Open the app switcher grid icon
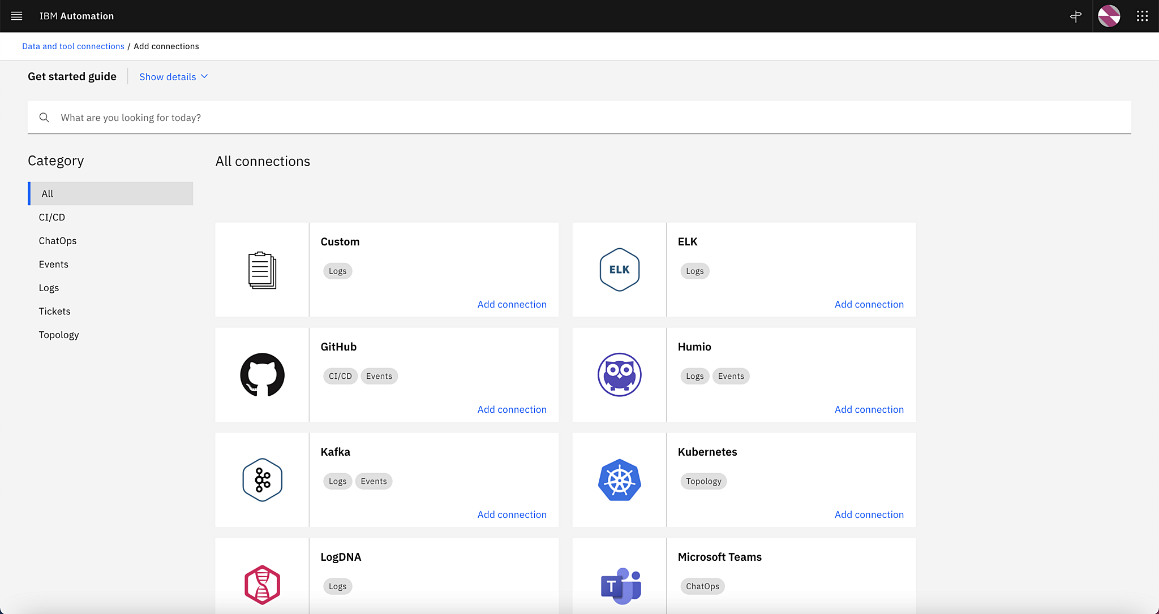Viewport: 1159px width, 614px height. click(x=1142, y=16)
